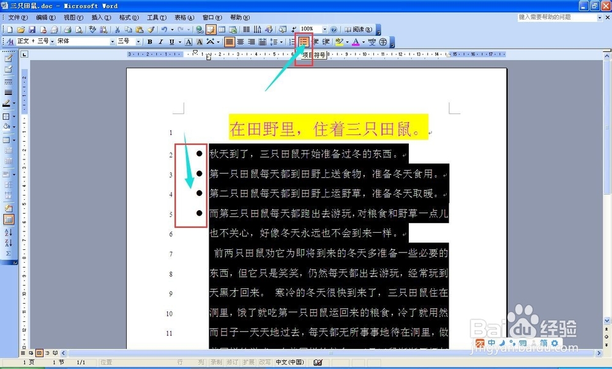Pick the highlight color swatch
Image resolution: width=612 pixels, height=369 pixels.
pyautogui.click(x=339, y=42)
